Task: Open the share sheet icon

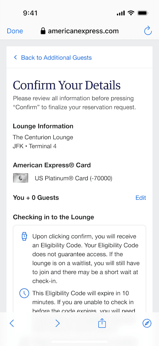Action: pos(102,324)
